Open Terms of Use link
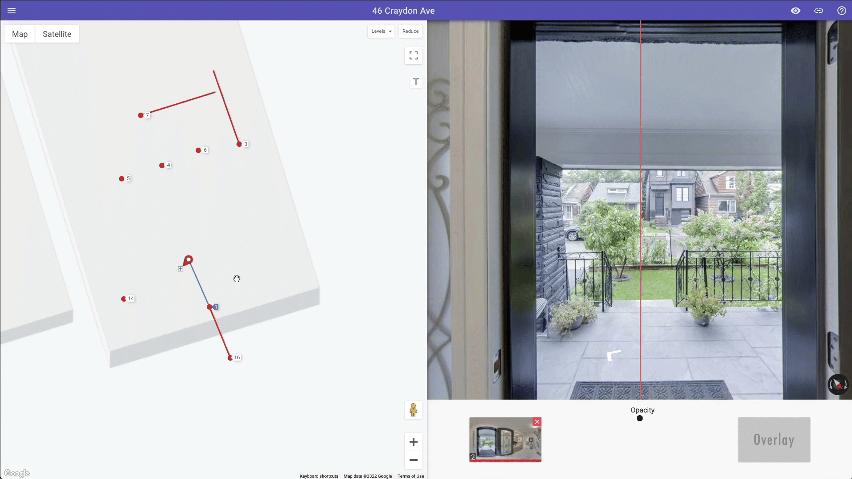This screenshot has width=852, height=479. point(410,476)
